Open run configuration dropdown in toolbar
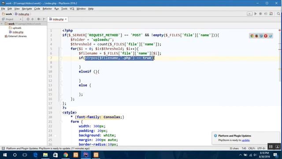This screenshot has width=282, height=159. 249,14
